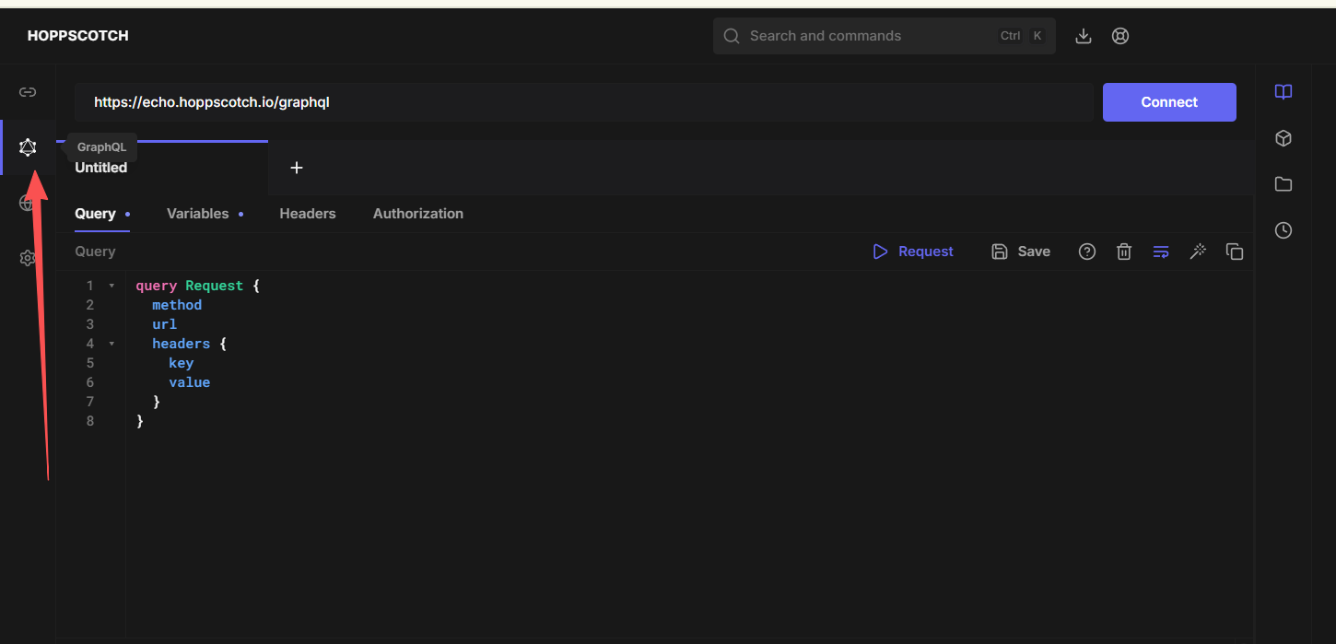This screenshot has width=1336, height=644.
Task: Collapse the headers block fold arrow
Action: [x=112, y=344]
